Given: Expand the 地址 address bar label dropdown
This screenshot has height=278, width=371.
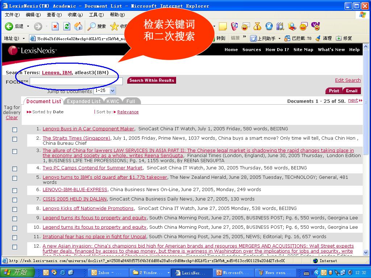Looking at the screenshot, I should (x=24, y=38).
